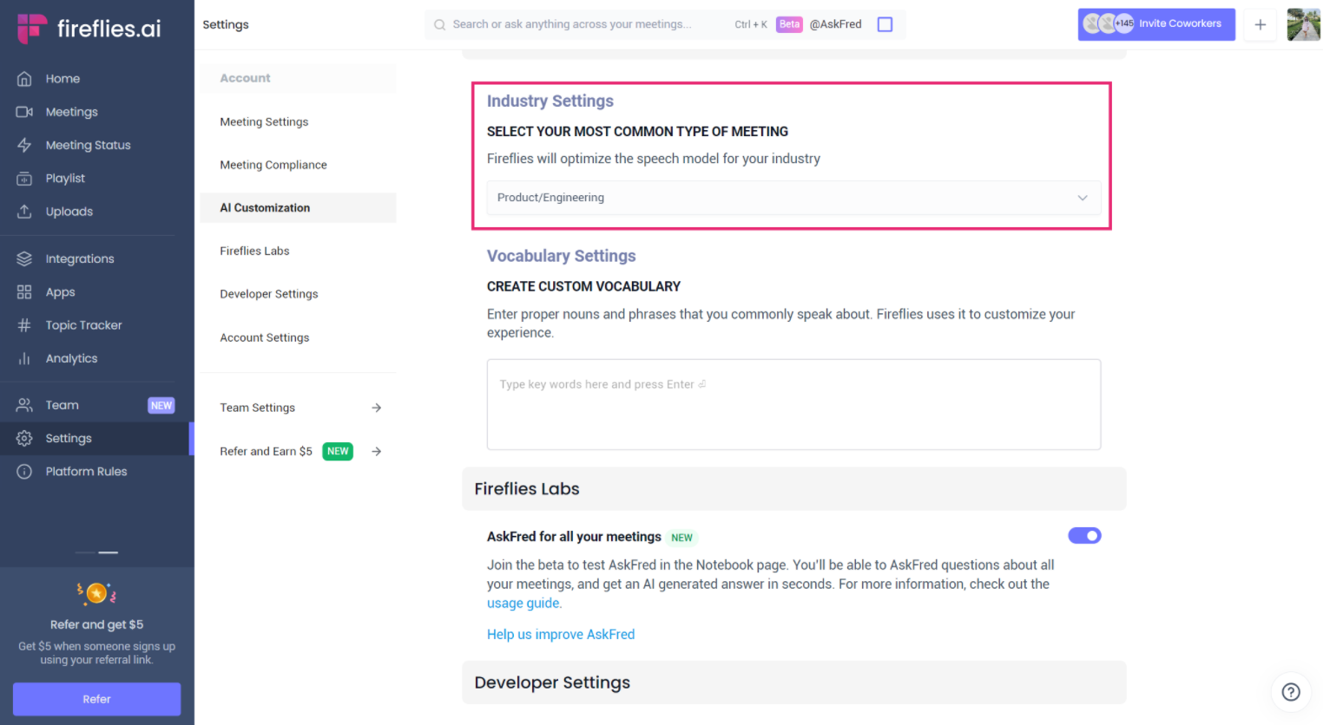Click the Team people icon
1323x725 pixels.
pyautogui.click(x=24, y=405)
